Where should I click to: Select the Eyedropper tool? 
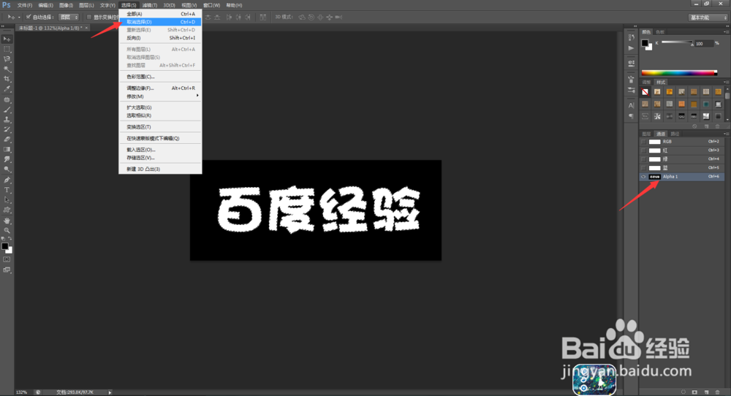pos(7,88)
